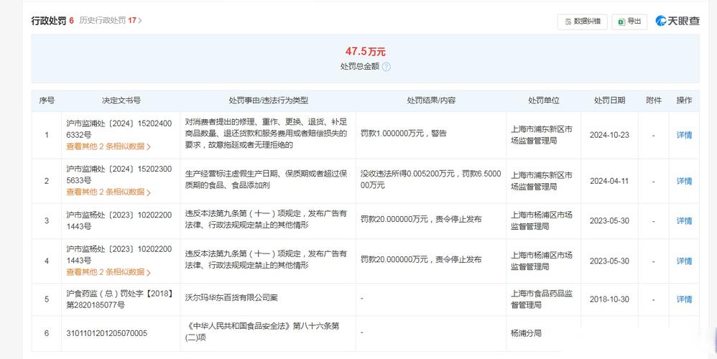Click date cell 2024-04-11
Screen dimensions: 717x359
609,182
